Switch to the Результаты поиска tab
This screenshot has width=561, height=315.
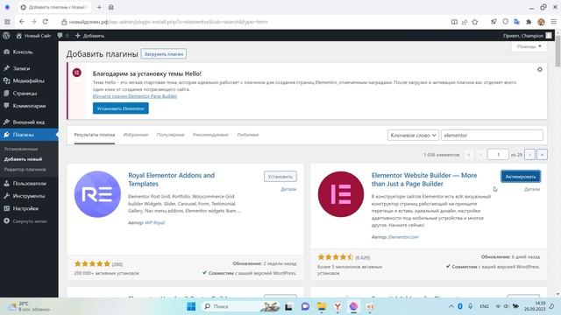click(x=95, y=135)
